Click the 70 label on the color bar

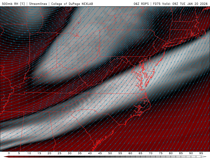[x=150, y=153]
